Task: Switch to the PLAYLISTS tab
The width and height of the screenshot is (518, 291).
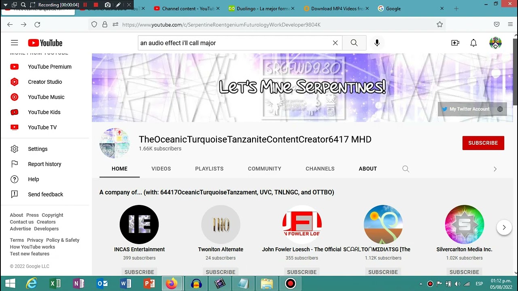Action: pyautogui.click(x=209, y=169)
